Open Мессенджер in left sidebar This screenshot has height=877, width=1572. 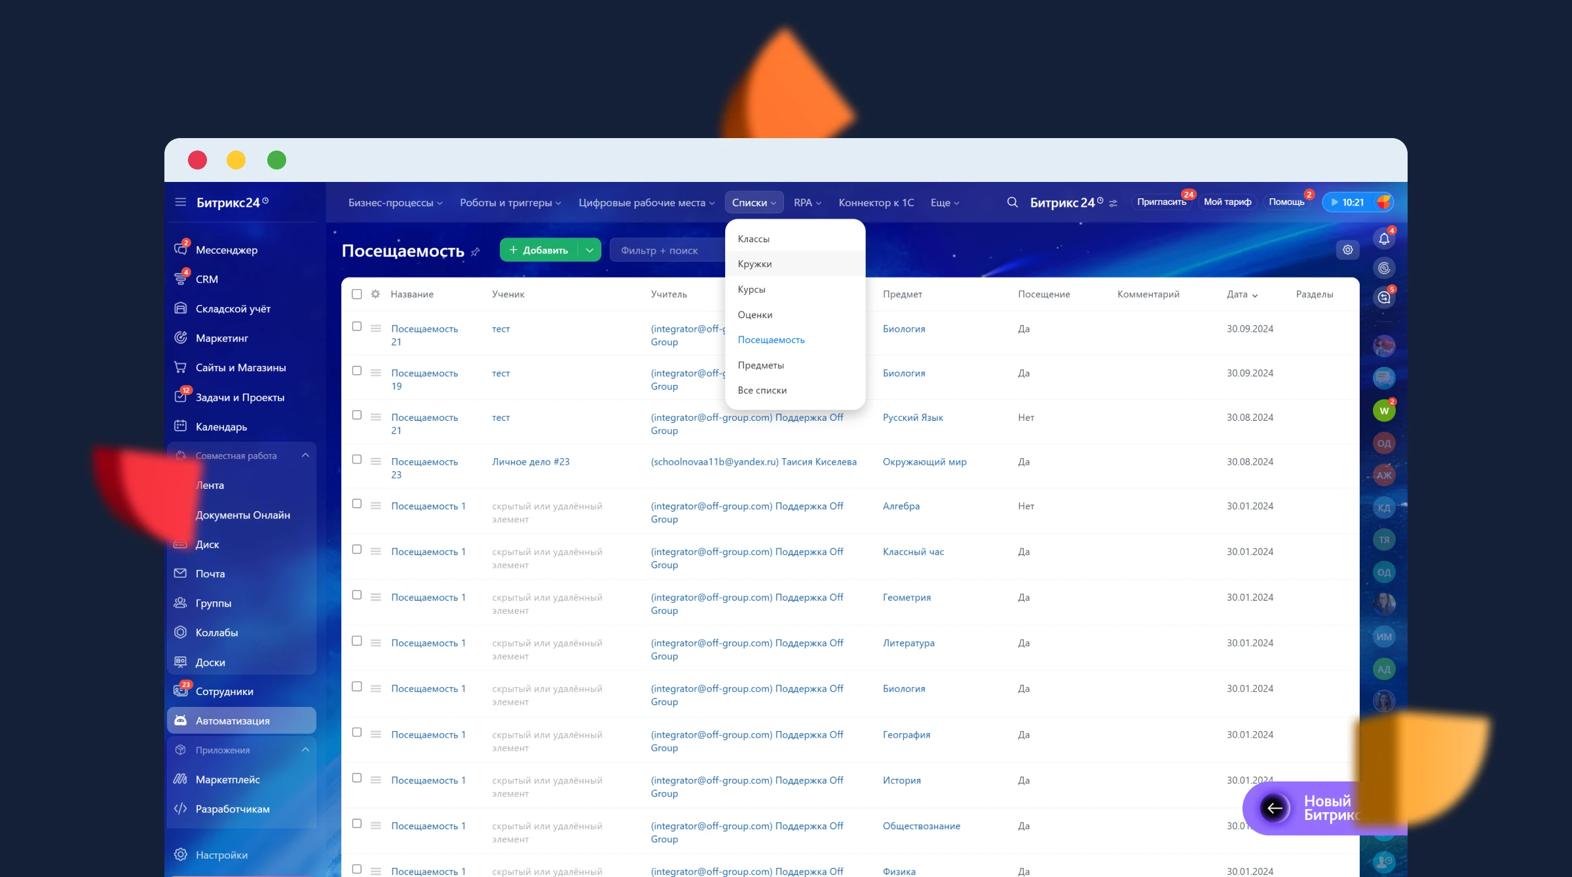226,250
